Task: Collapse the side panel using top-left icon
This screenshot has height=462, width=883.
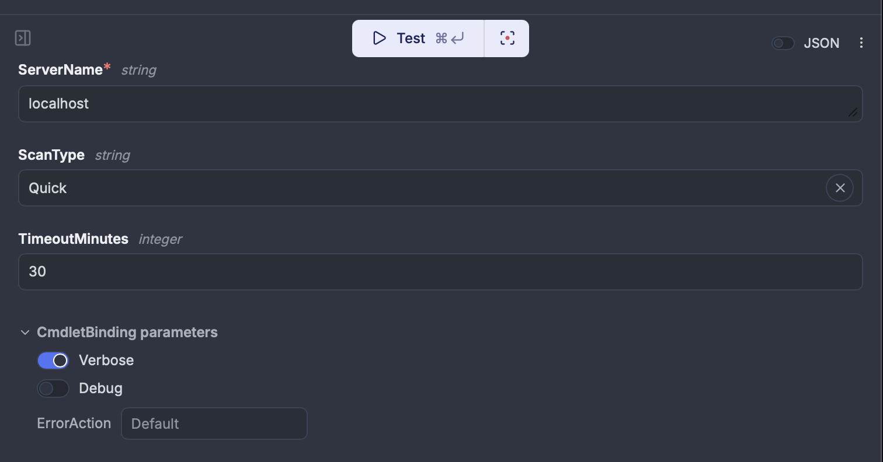Action: point(23,37)
